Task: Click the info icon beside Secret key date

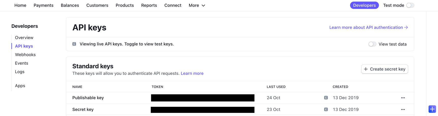Action: point(326,109)
